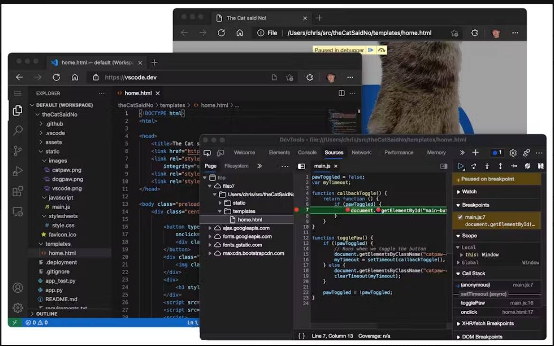Open the Filesystem tab in Sources navigator
This screenshot has width=554, height=346.
[236, 166]
